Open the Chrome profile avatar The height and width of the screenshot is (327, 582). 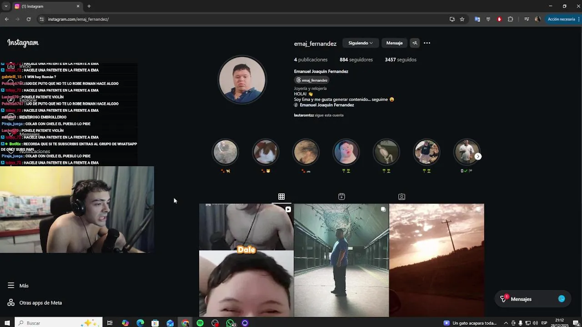(x=537, y=19)
